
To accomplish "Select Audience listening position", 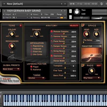I will [31, 70].
